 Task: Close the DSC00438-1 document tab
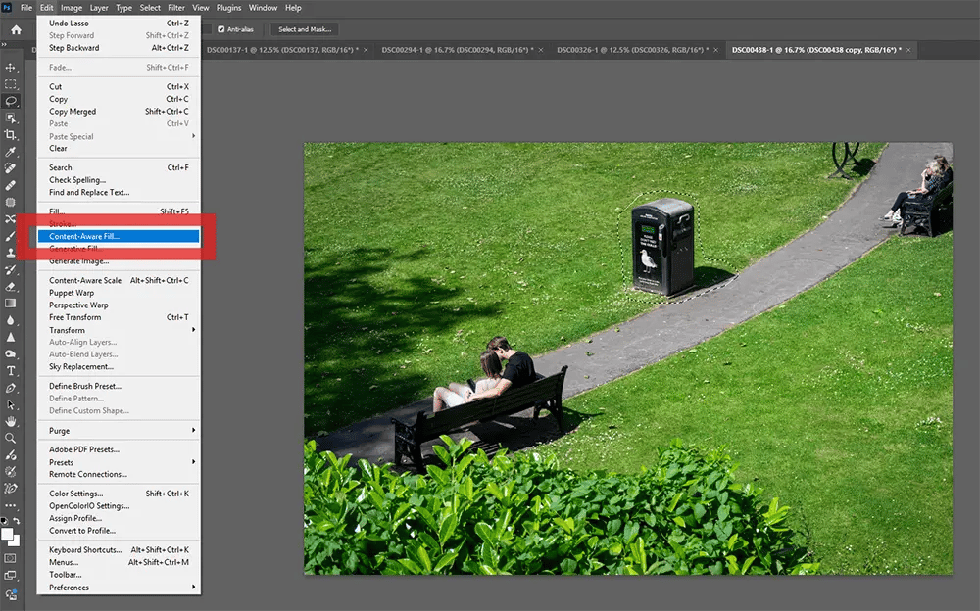pos(908,50)
